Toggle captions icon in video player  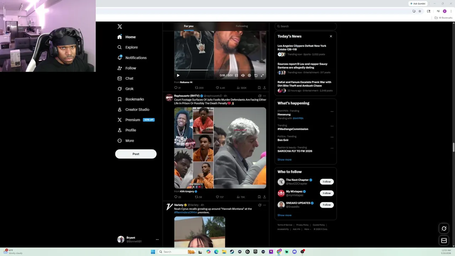click(236, 75)
